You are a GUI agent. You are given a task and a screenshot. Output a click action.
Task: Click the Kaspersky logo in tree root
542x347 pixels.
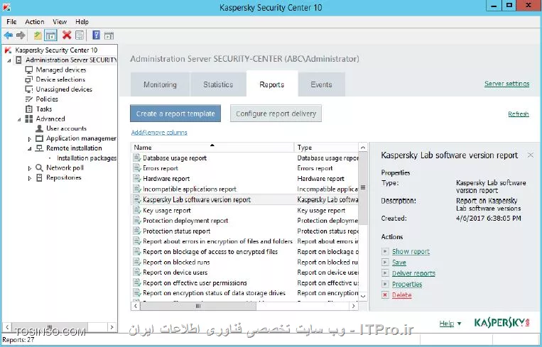(x=9, y=50)
